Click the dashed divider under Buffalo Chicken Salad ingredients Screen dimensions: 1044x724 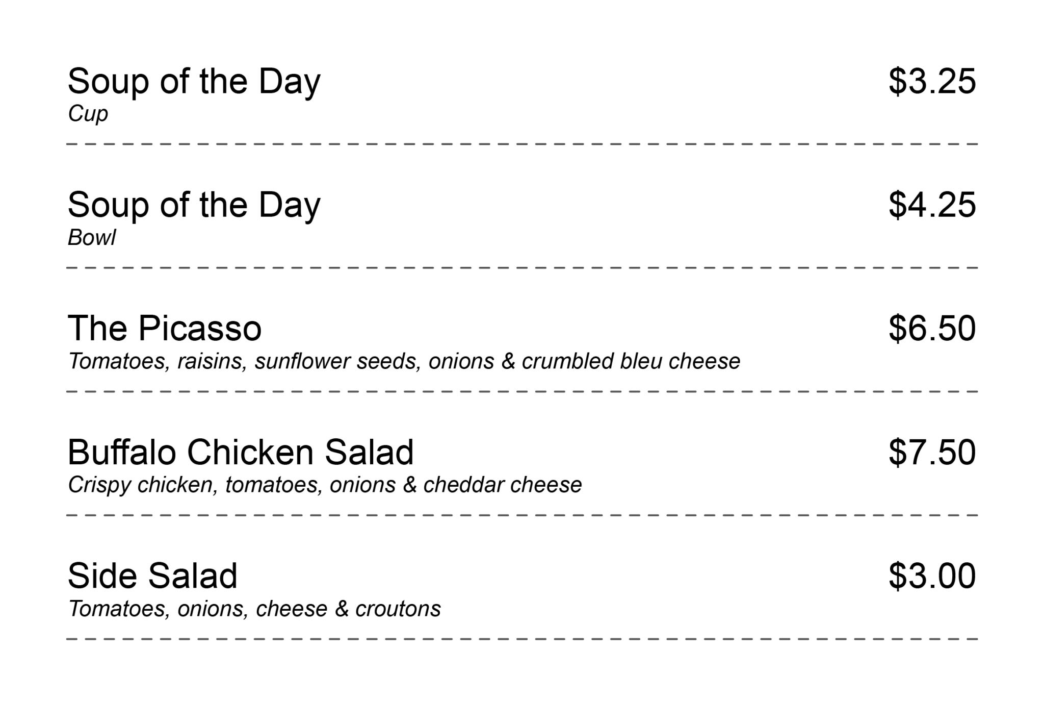pyautogui.click(x=522, y=515)
